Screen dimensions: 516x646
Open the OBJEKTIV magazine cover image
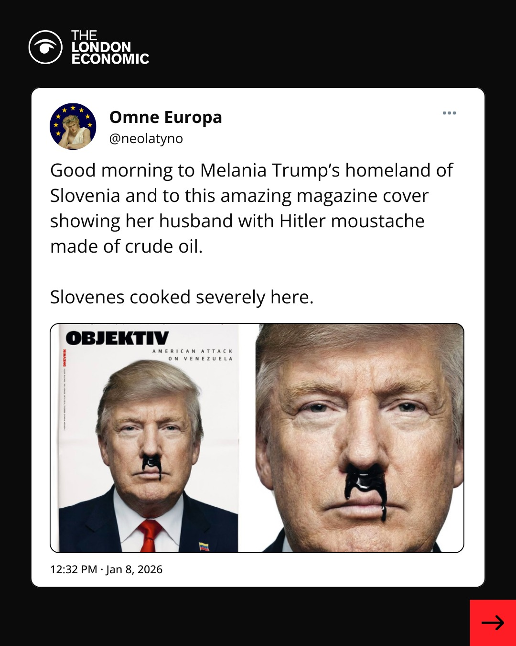148,438
